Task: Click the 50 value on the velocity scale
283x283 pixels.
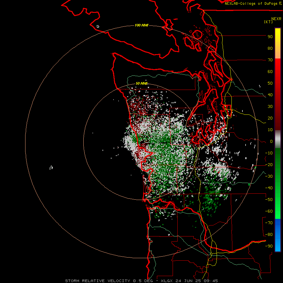Action: 270,83
